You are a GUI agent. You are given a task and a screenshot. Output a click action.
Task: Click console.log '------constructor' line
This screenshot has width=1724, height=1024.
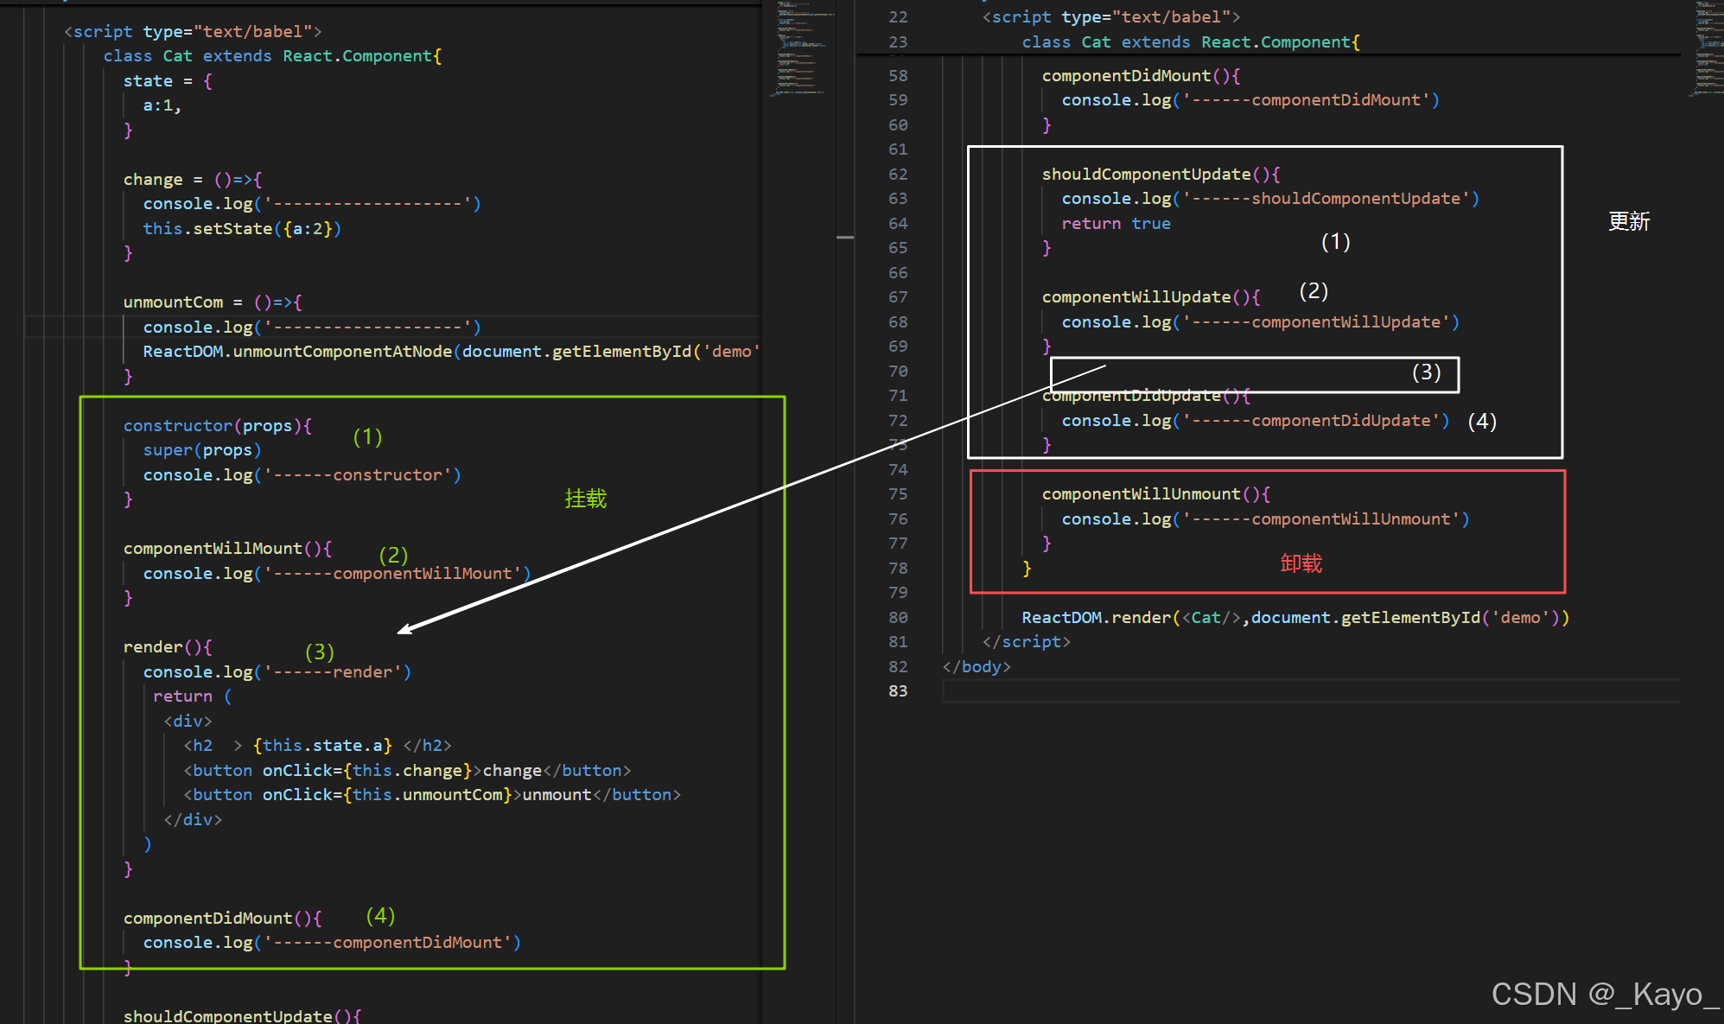[302, 475]
